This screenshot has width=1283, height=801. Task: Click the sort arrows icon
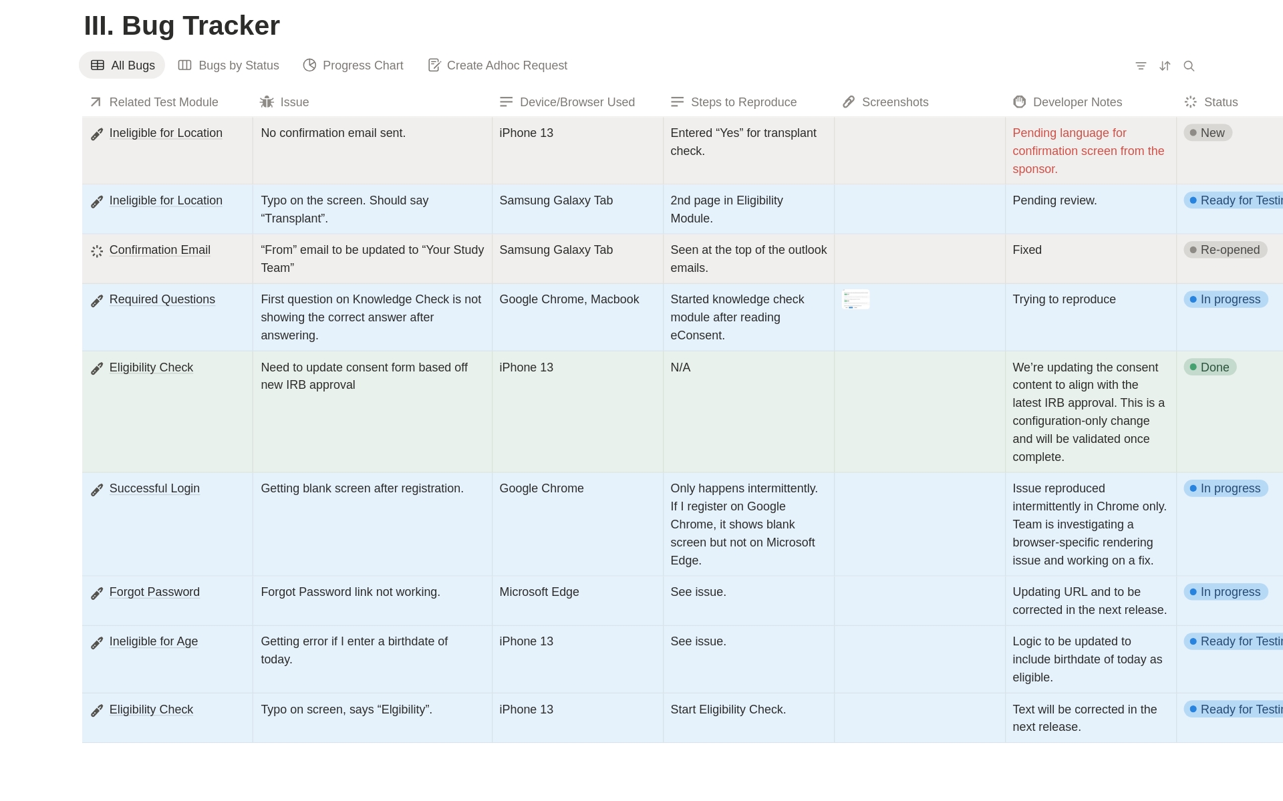point(1165,65)
